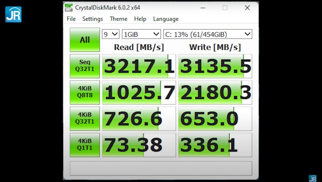Open the Theme menu
Screen dimensions: 322x182
point(119,19)
